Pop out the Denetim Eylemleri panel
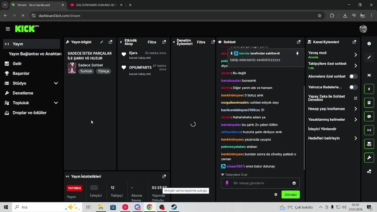 (213, 42)
